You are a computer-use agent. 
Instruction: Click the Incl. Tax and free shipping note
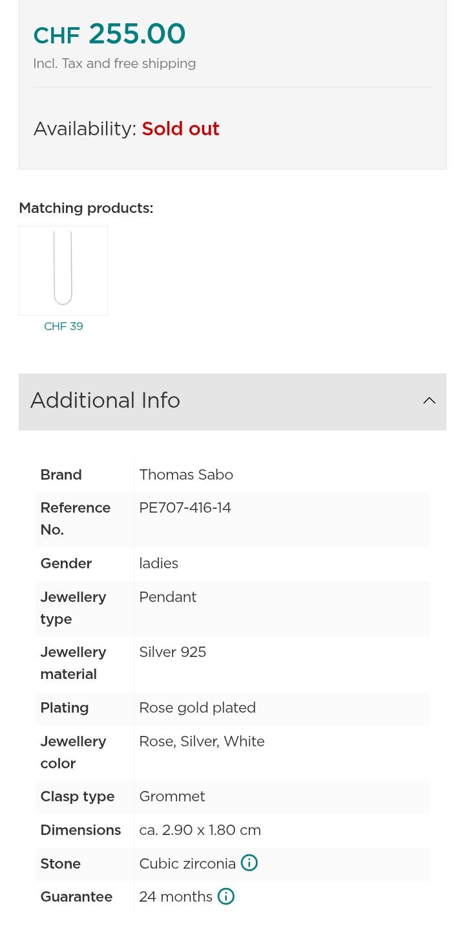click(114, 63)
